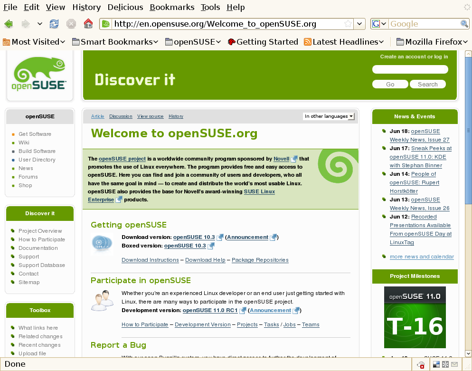Open the Bookmarks menu
The image size is (472, 371).
(172, 7)
